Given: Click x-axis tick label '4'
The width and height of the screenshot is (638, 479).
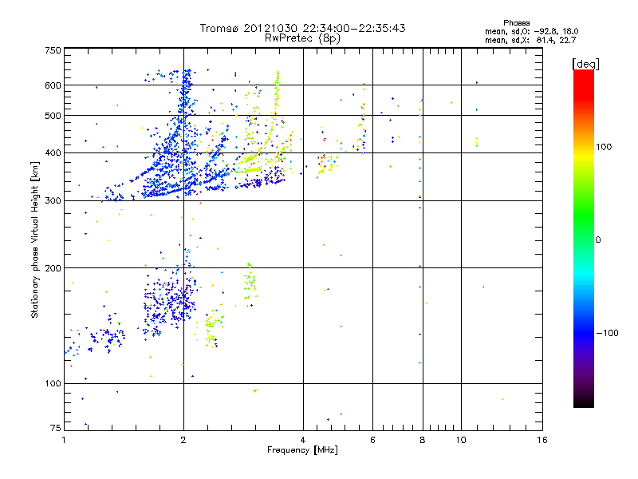Looking at the screenshot, I should pos(303,440).
